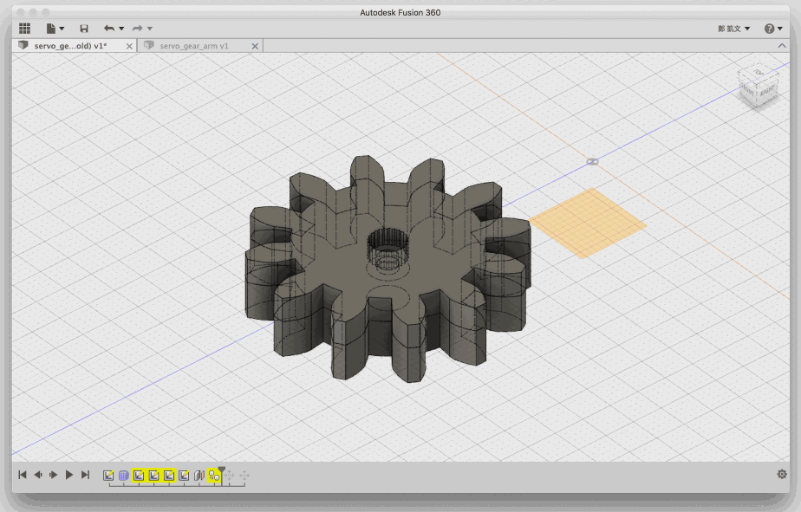Step back one feature in the timeline
This screenshot has height=512, width=801.
coord(38,475)
